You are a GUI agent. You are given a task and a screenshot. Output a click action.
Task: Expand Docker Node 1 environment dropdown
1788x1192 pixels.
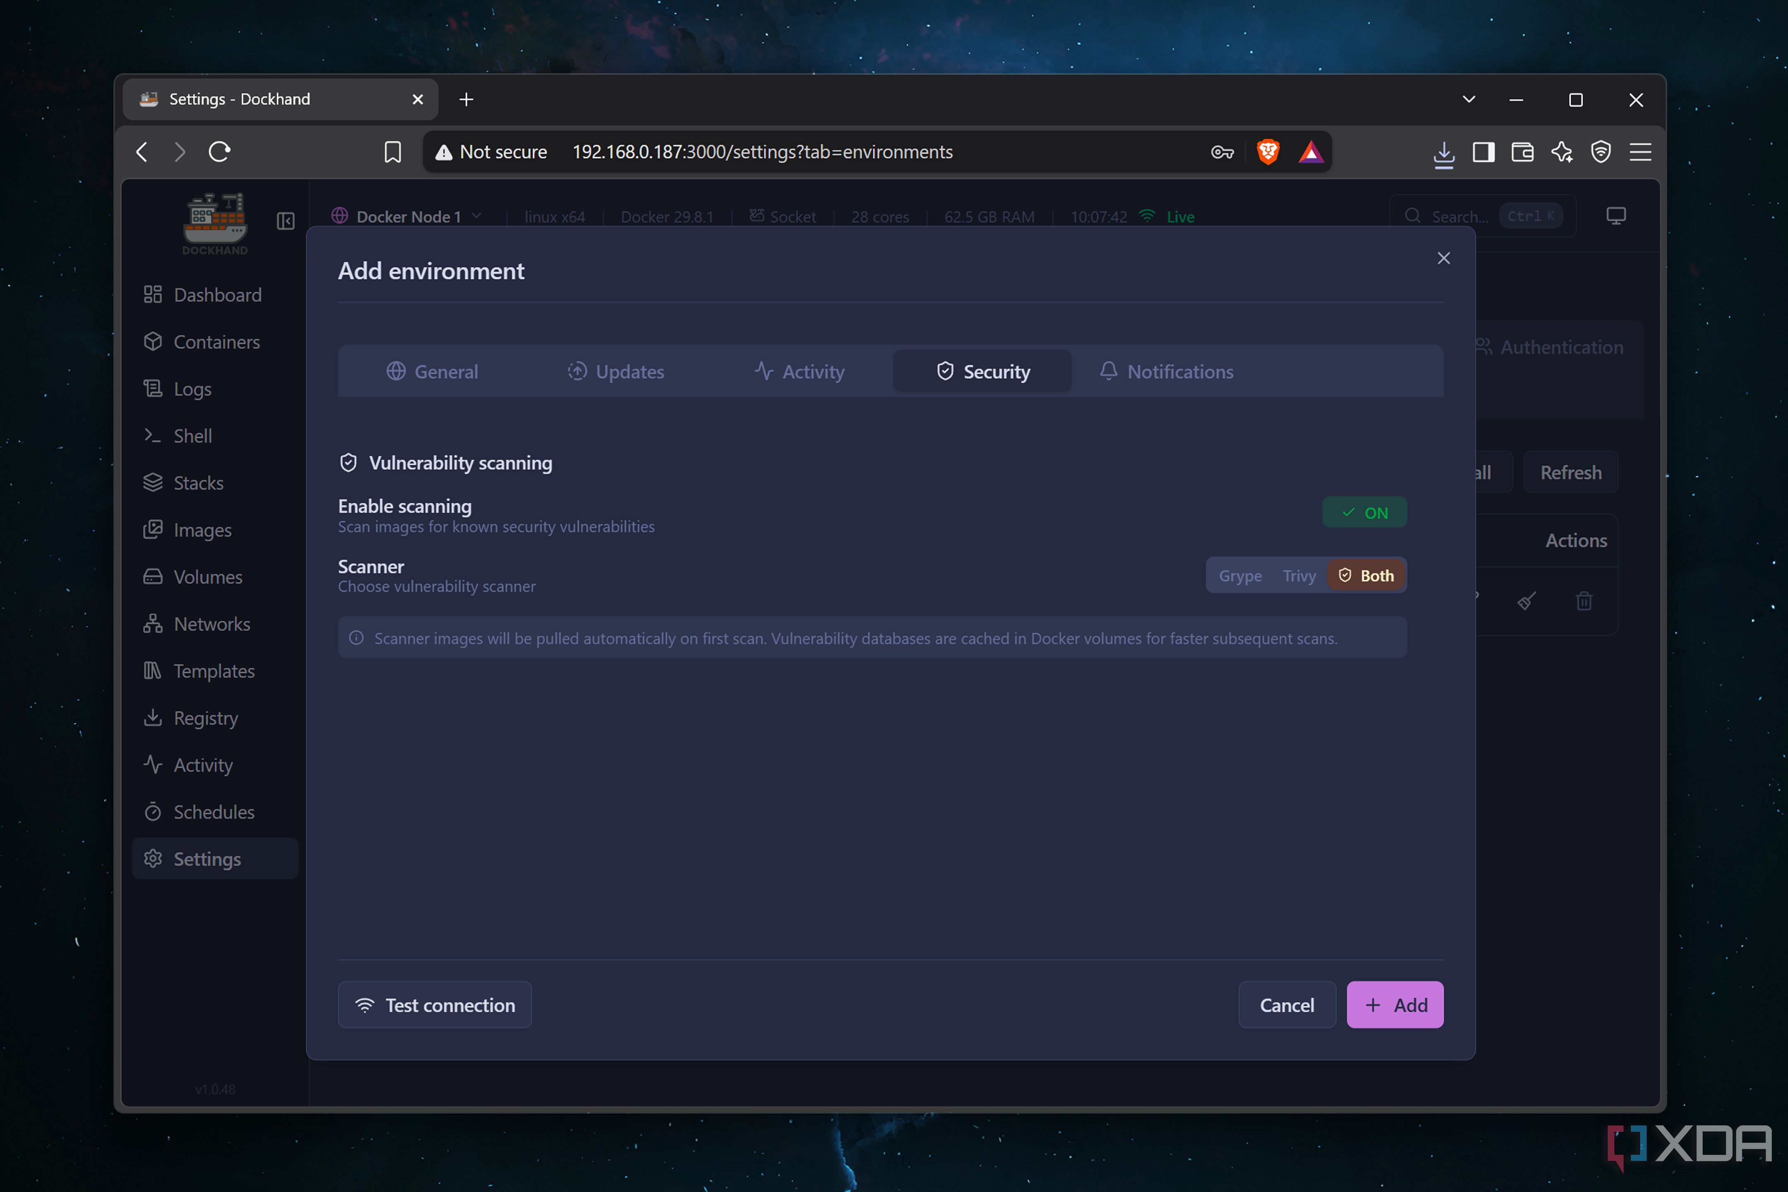pyautogui.click(x=407, y=216)
